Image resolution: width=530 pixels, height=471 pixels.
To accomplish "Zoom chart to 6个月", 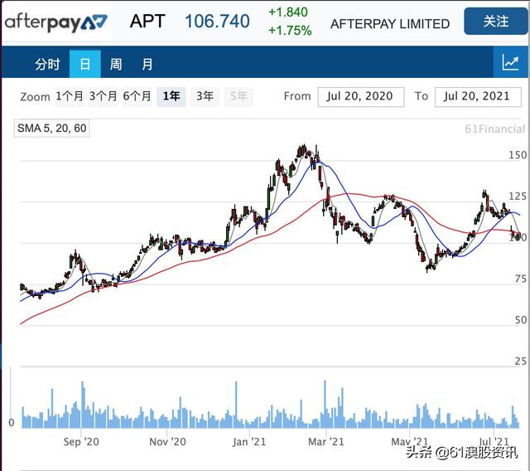I will pyautogui.click(x=137, y=96).
